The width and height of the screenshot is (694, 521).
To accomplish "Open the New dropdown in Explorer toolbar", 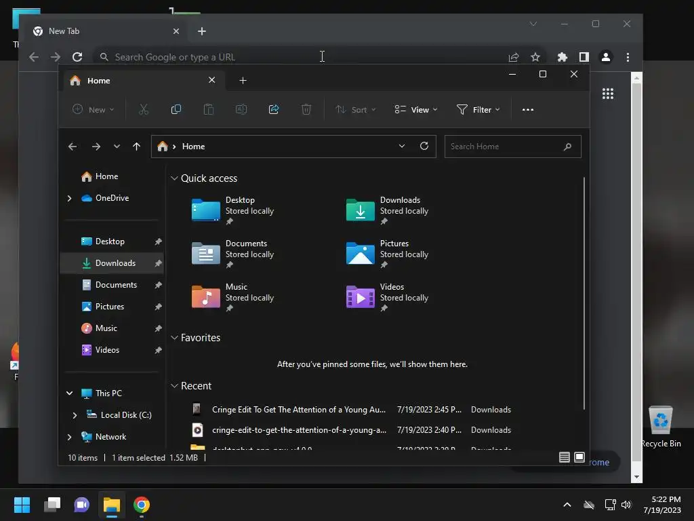I will click(x=93, y=109).
